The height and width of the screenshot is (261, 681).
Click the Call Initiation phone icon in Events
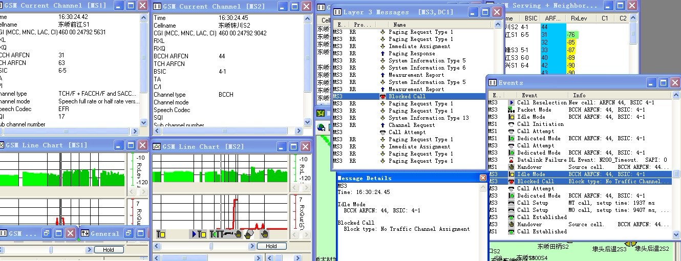pos(511,124)
